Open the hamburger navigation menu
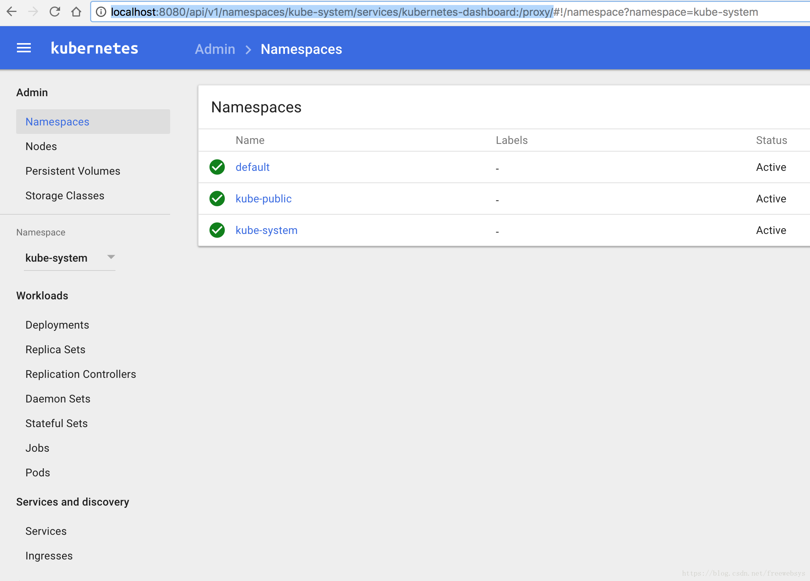Screen dimensions: 810x581 point(24,48)
